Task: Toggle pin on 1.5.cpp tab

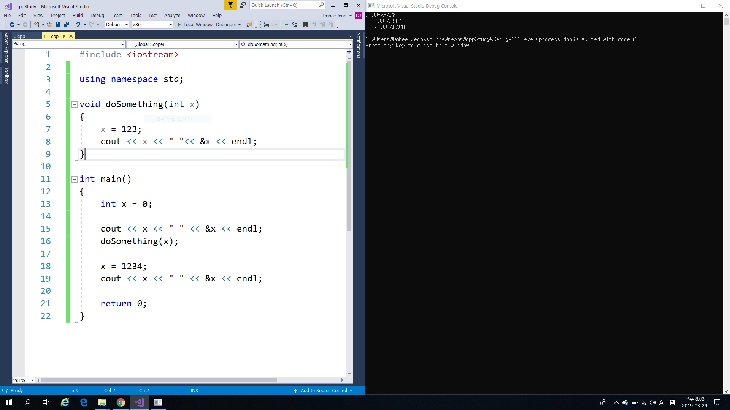Action: point(64,36)
